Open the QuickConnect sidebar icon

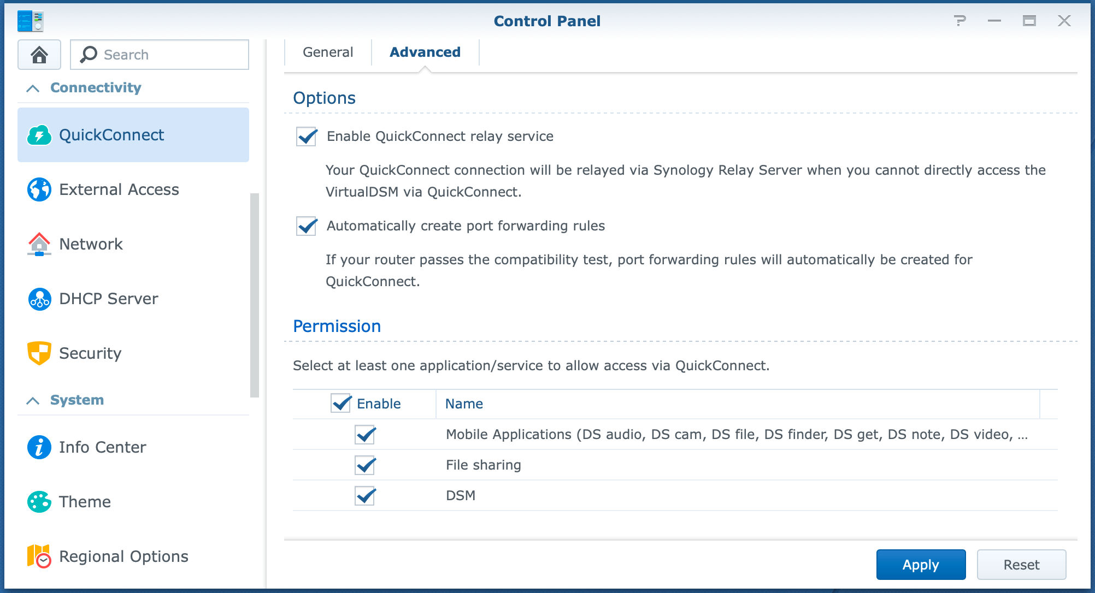coord(39,135)
